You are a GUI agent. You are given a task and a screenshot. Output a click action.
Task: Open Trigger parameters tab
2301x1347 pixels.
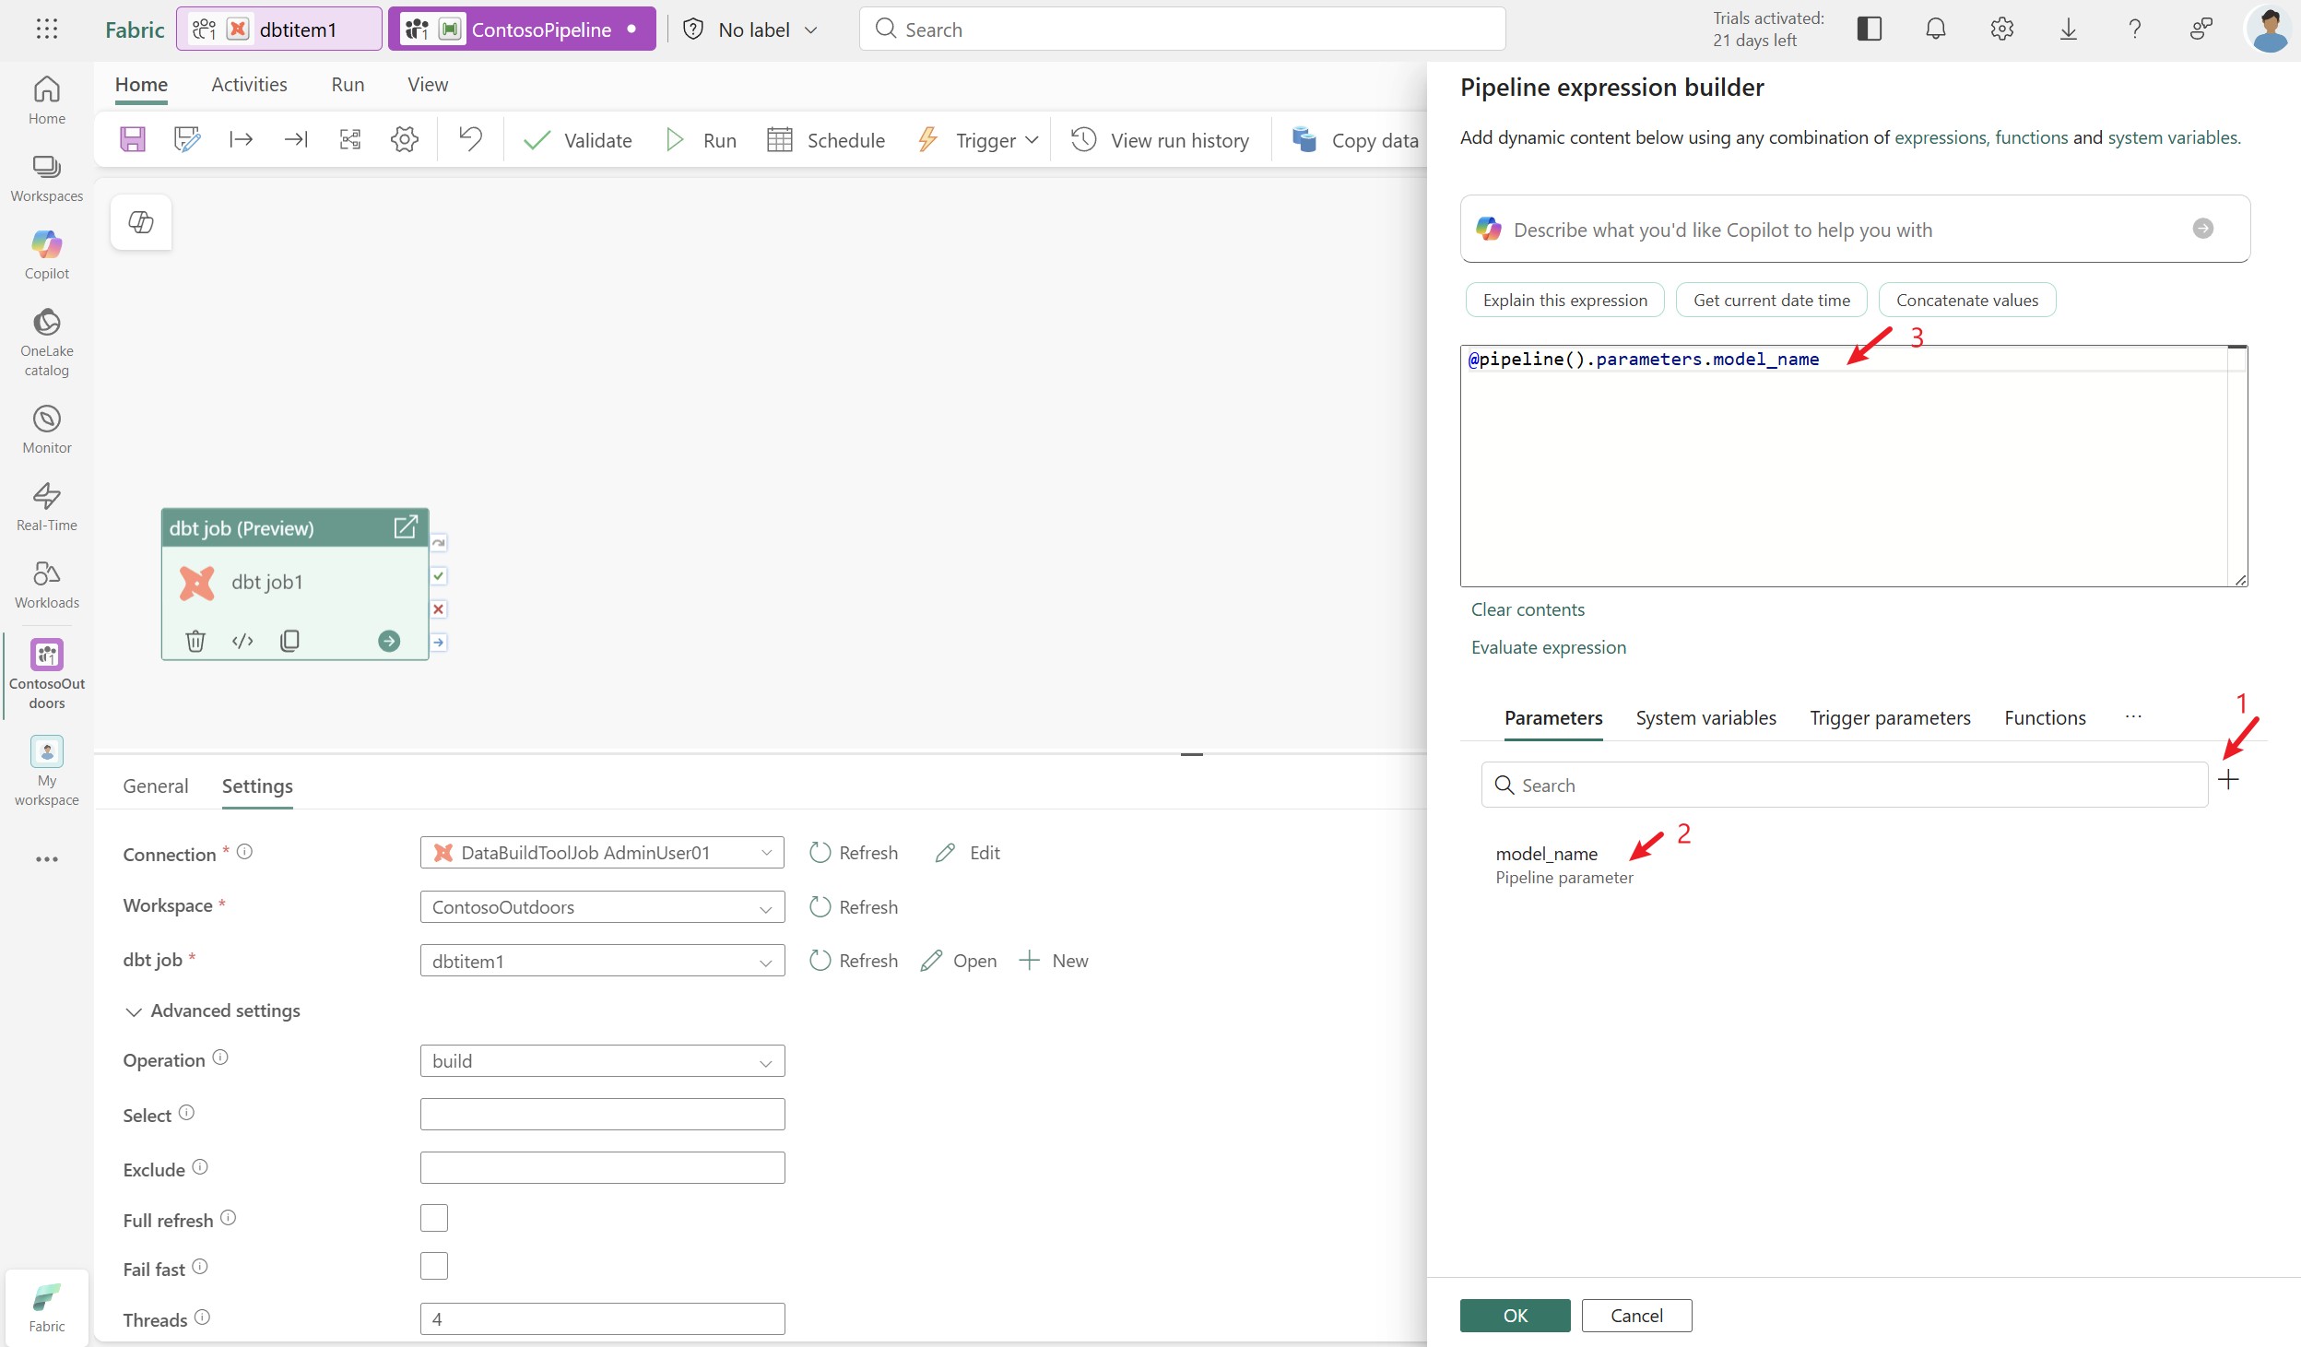(x=1890, y=718)
